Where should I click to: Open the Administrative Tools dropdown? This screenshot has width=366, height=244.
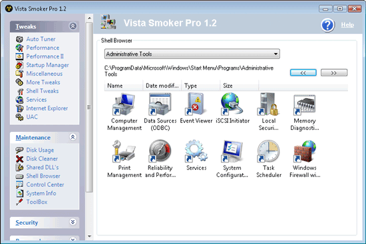192,54
